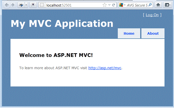Open the dropdown arrow next to the pen icon
The height and width of the screenshot is (108, 174).
(x=26, y=5)
